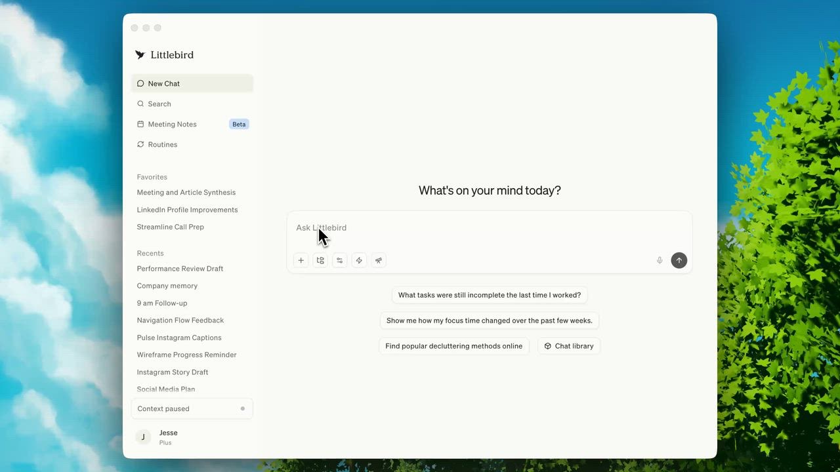Open the tree-structure context icon in the composer
Image resolution: width=840 pixels, height=472 pixels.
[x=320, y=260]
